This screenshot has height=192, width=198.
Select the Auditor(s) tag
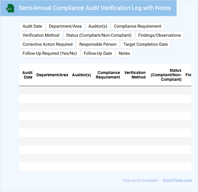(x=98, y=26)
